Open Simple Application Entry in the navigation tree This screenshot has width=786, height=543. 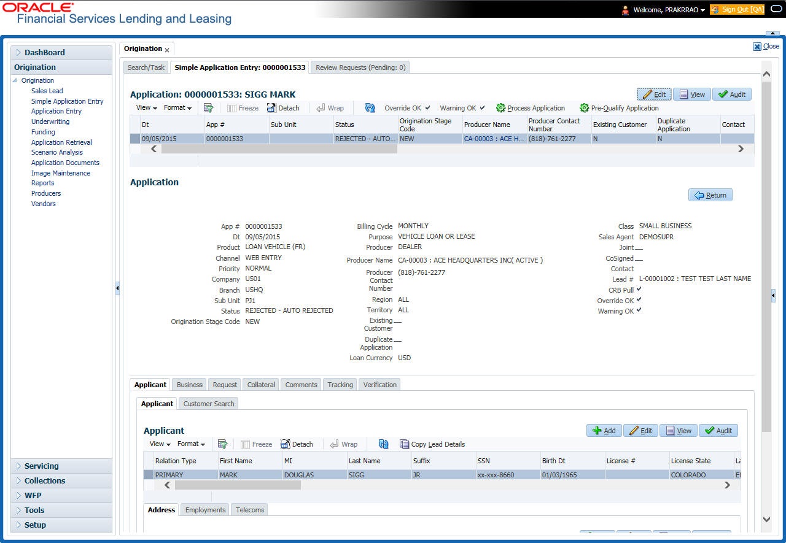coord(68,101)
